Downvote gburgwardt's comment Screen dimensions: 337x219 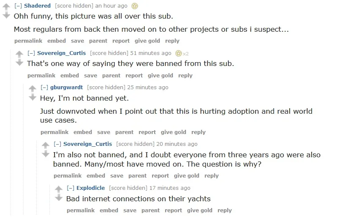33,97
